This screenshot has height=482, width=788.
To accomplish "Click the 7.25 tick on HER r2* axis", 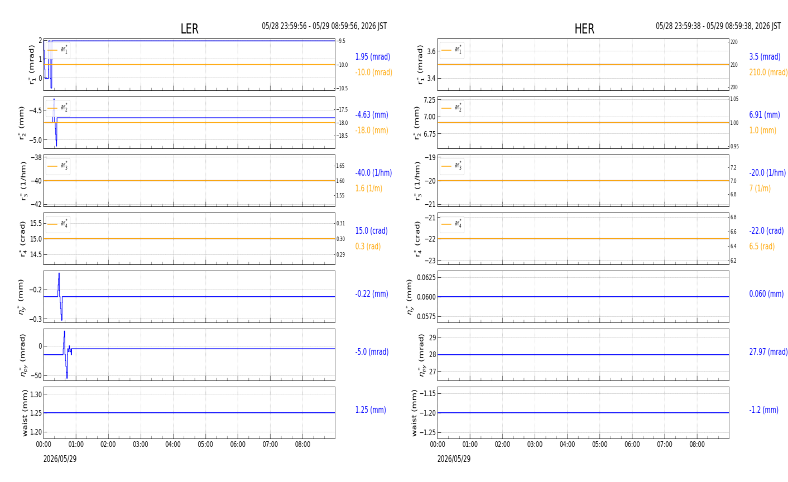I will coord(429,100).
